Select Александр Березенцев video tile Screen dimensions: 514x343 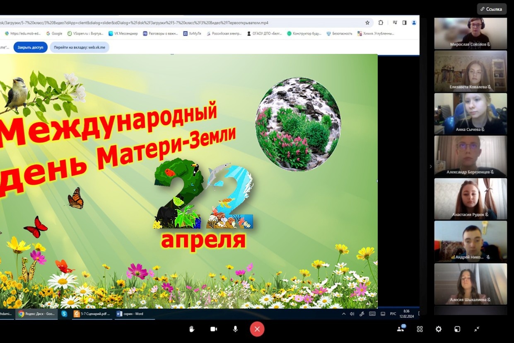tap(471, 156)
